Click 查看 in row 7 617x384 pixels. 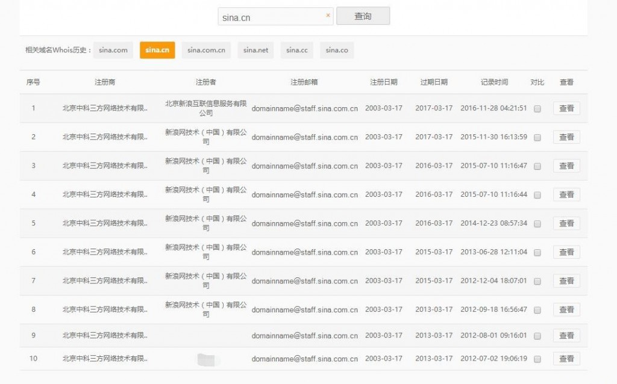[566, 280]
